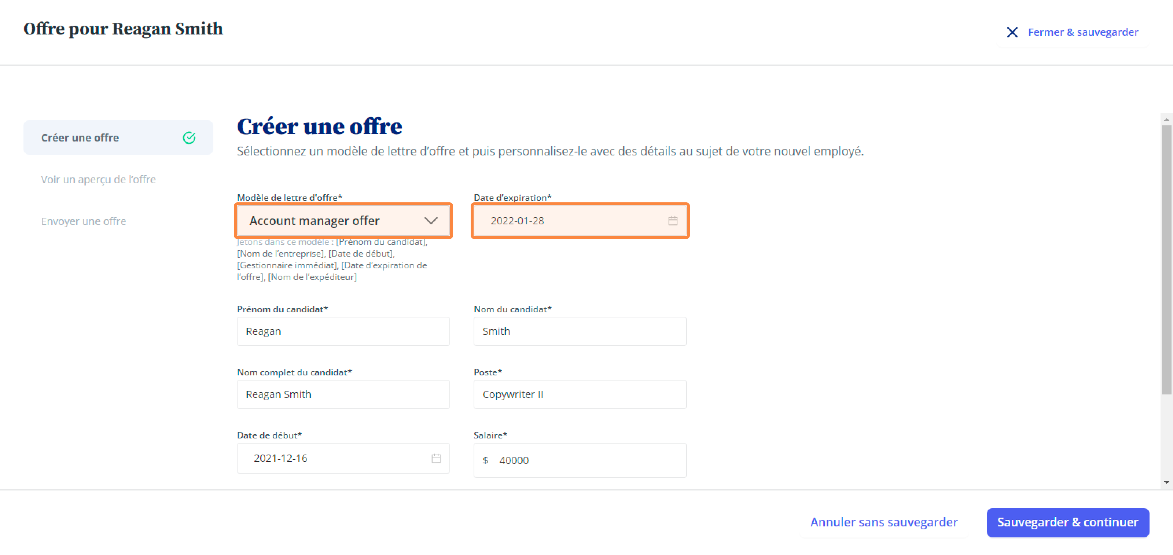Click the Date de début field showing 2021-12-16
Image resolution: width=1173 pixels, height=555 pixels.
(343, 458)
